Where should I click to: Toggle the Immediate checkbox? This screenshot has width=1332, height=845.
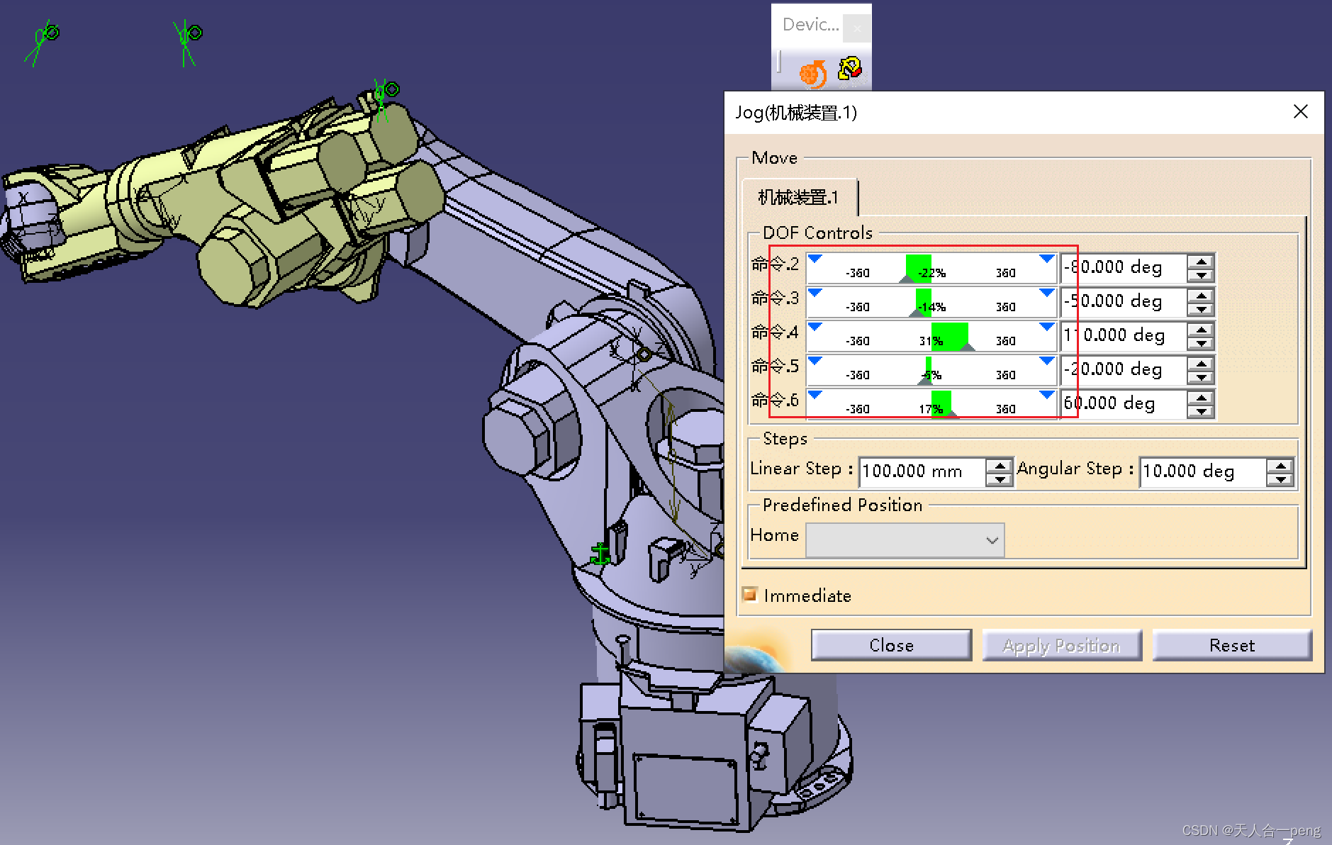[749, 595]
